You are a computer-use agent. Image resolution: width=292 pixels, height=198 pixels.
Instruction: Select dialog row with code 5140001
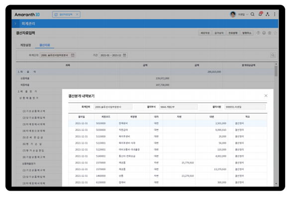(x=168, y=156)
